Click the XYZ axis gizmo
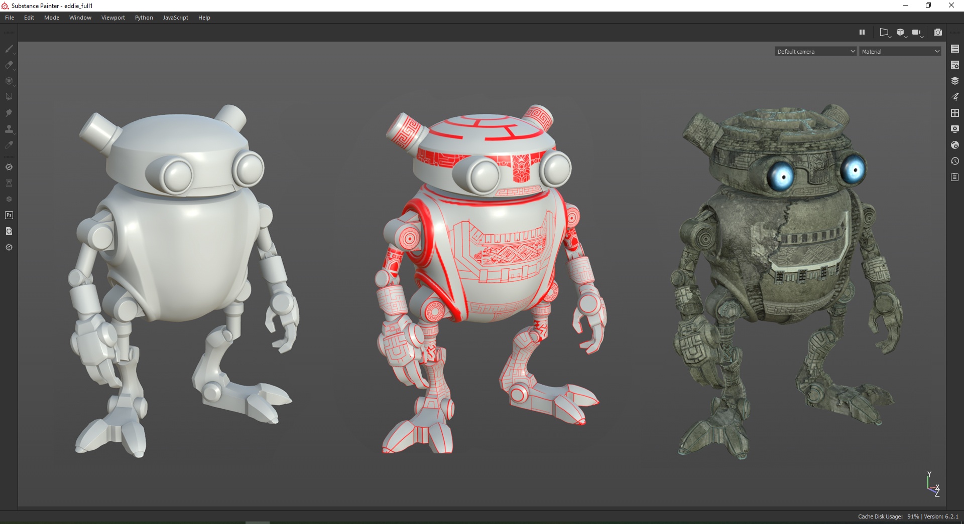Image resolution: width=964 pixels, height=524 pixels. tap(933, 484)
